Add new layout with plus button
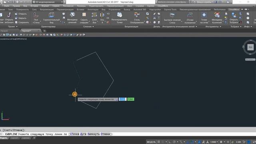The width and height of the screenshot is (256, 144). coord(34,138)
